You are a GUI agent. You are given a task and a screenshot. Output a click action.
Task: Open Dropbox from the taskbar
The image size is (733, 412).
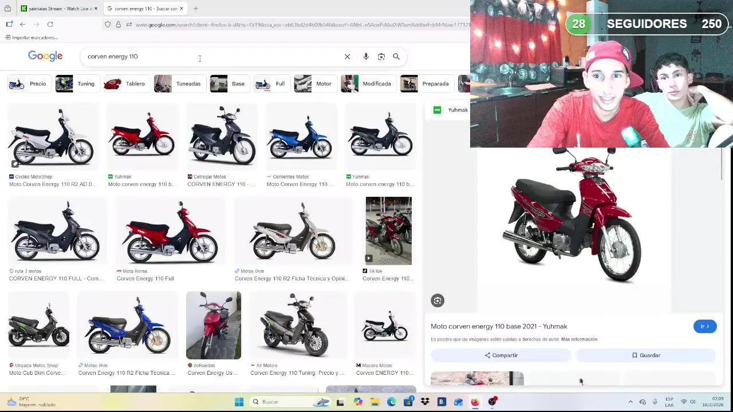[x=425, y=402]
